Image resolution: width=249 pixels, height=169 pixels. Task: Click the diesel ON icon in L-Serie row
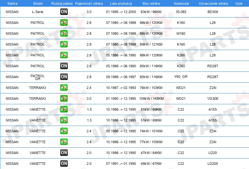coord(64,11)
